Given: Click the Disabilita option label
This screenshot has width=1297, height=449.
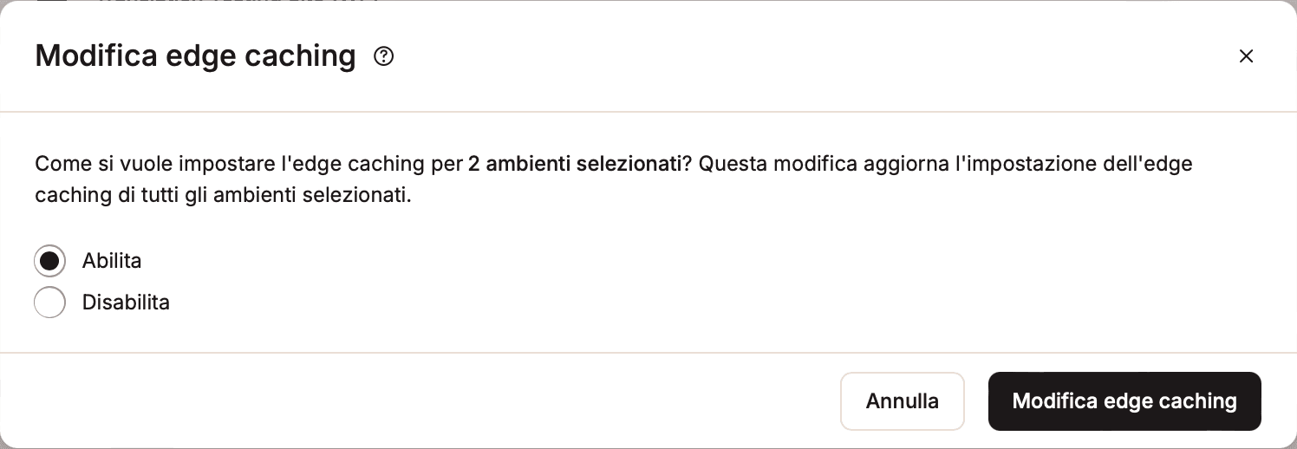Looking at the screenshot, I should [126, 303].
